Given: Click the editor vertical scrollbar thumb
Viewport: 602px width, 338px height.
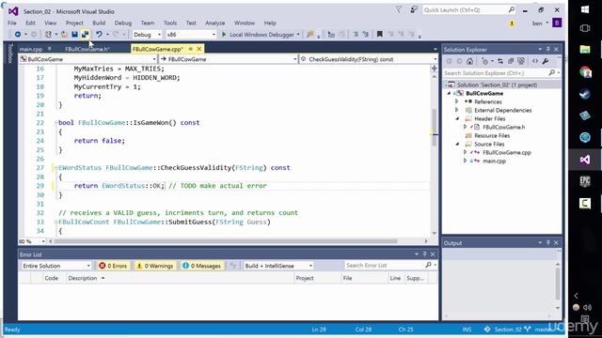Looking at the screenshot, I should pyautogui.click(x=435, y=128).
